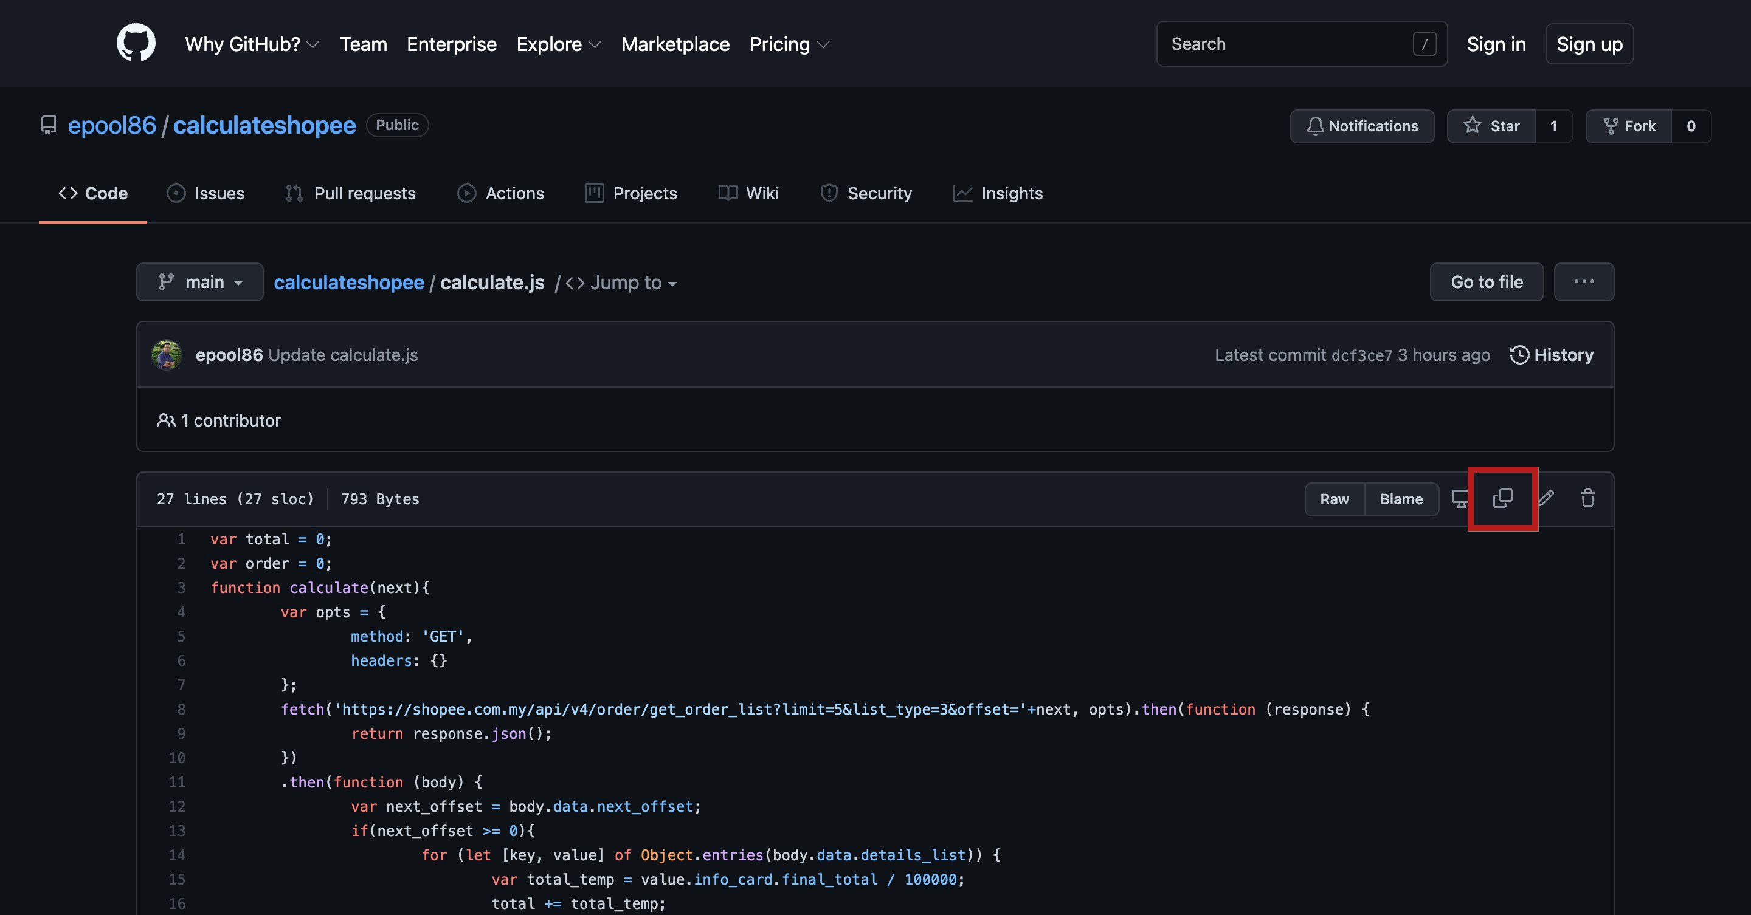The width and height of the screenshot is (1751, 915).
Task: Open the epool86 owner link
Action: [112, 125]
